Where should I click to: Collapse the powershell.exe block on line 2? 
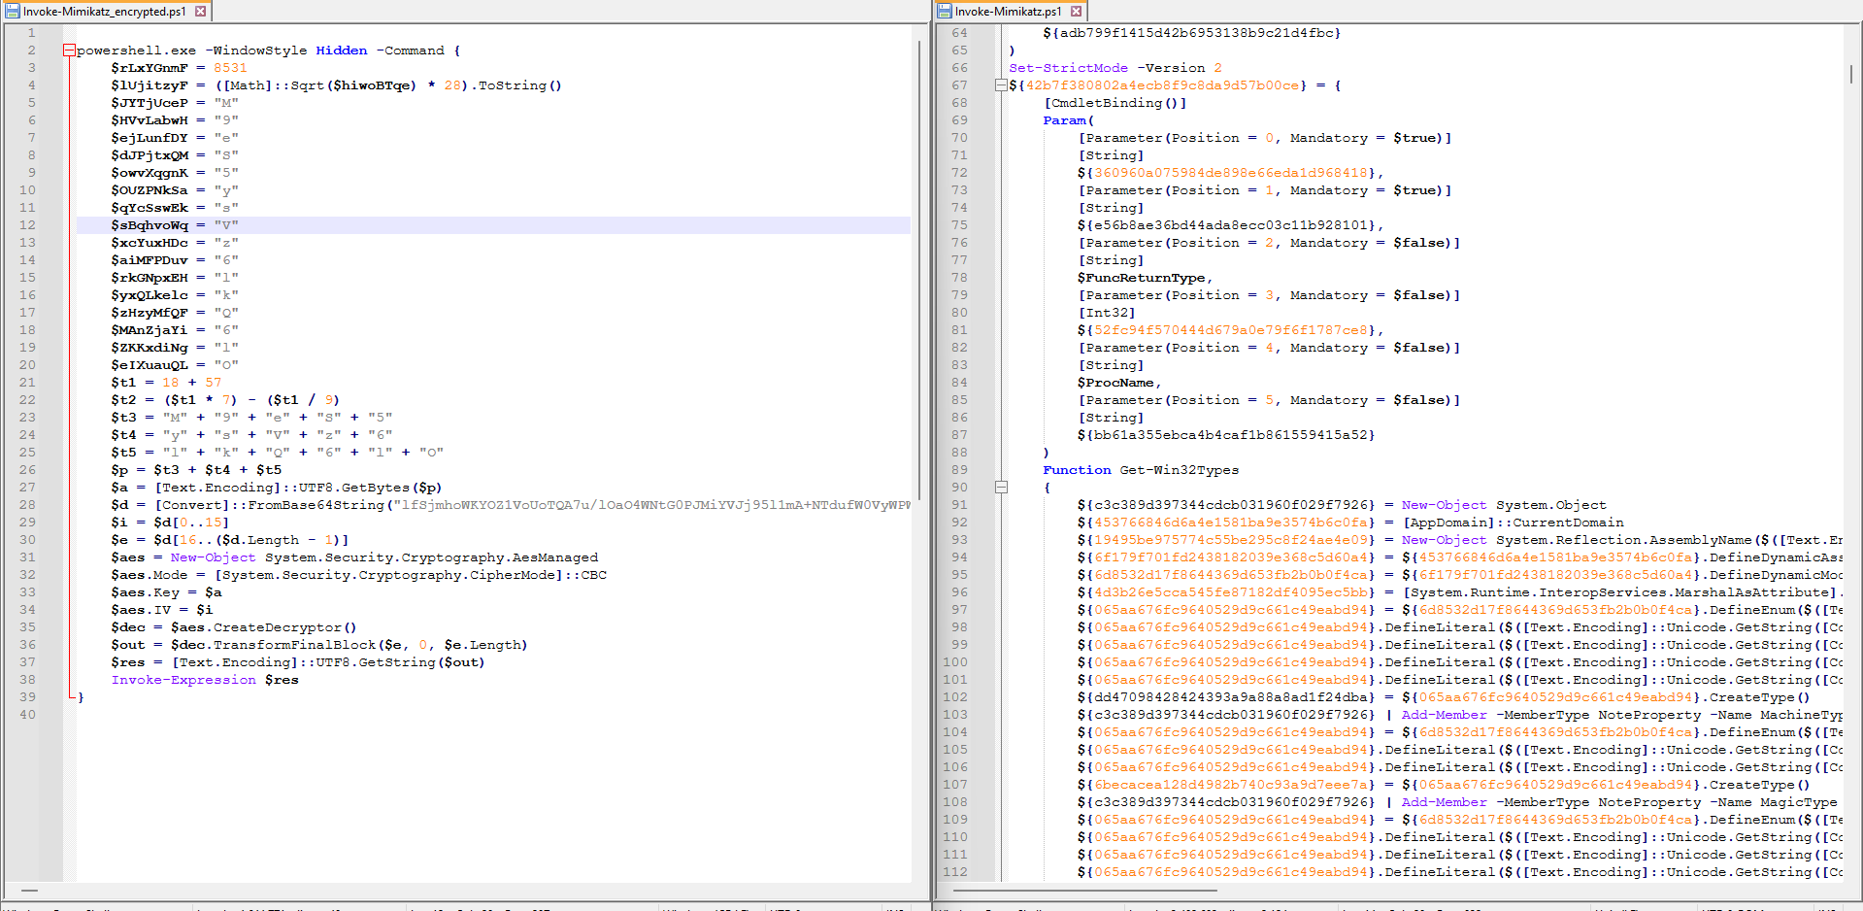click(69, 51)
